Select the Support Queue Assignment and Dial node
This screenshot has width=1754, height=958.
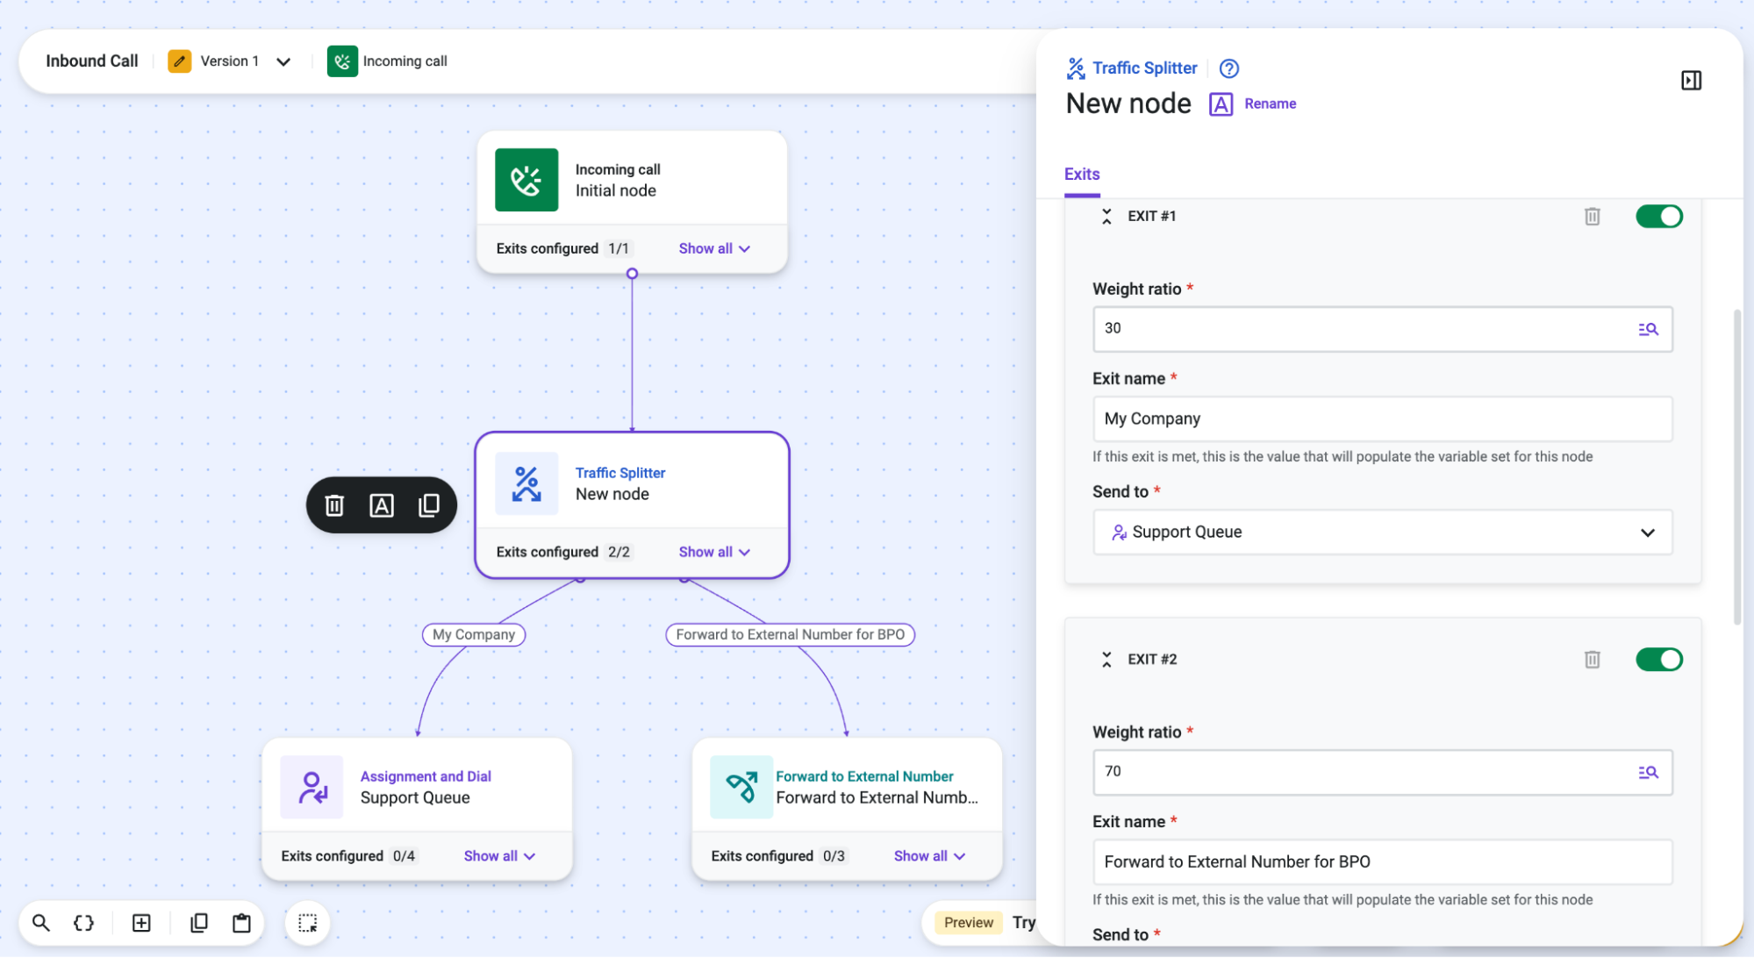tap(417, 809)
